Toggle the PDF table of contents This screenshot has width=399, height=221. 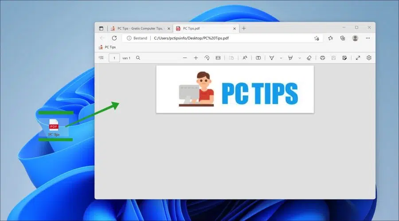click(101, 58)
